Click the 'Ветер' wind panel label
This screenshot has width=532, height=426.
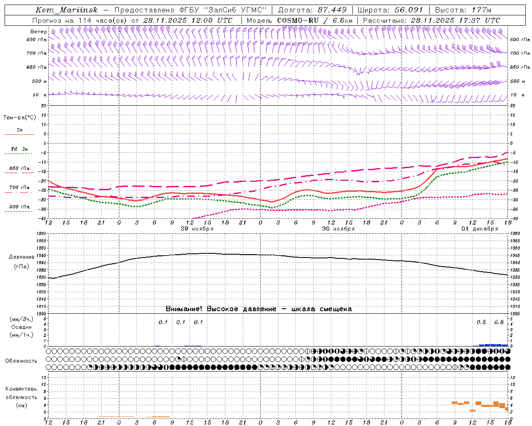click(39, 32)
